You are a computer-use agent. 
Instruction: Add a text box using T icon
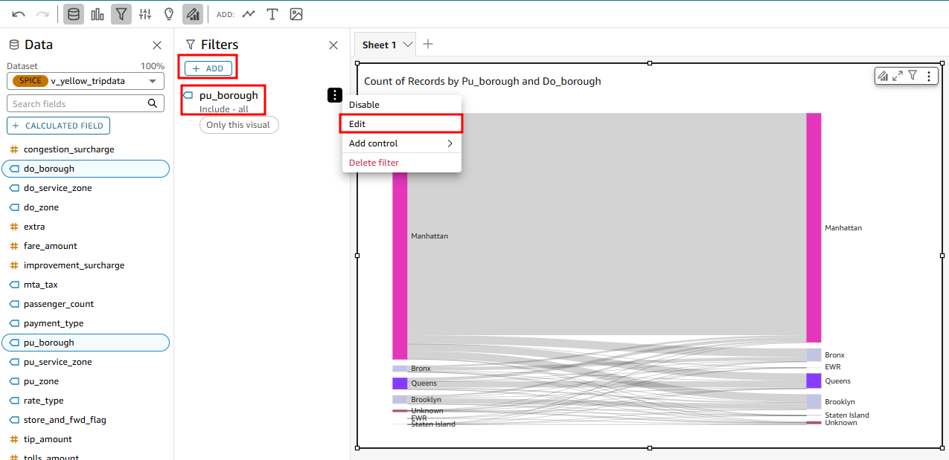click(272, 14)
